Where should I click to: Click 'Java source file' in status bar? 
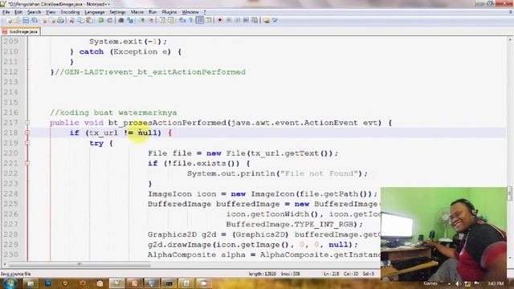(x=15, y=274)
